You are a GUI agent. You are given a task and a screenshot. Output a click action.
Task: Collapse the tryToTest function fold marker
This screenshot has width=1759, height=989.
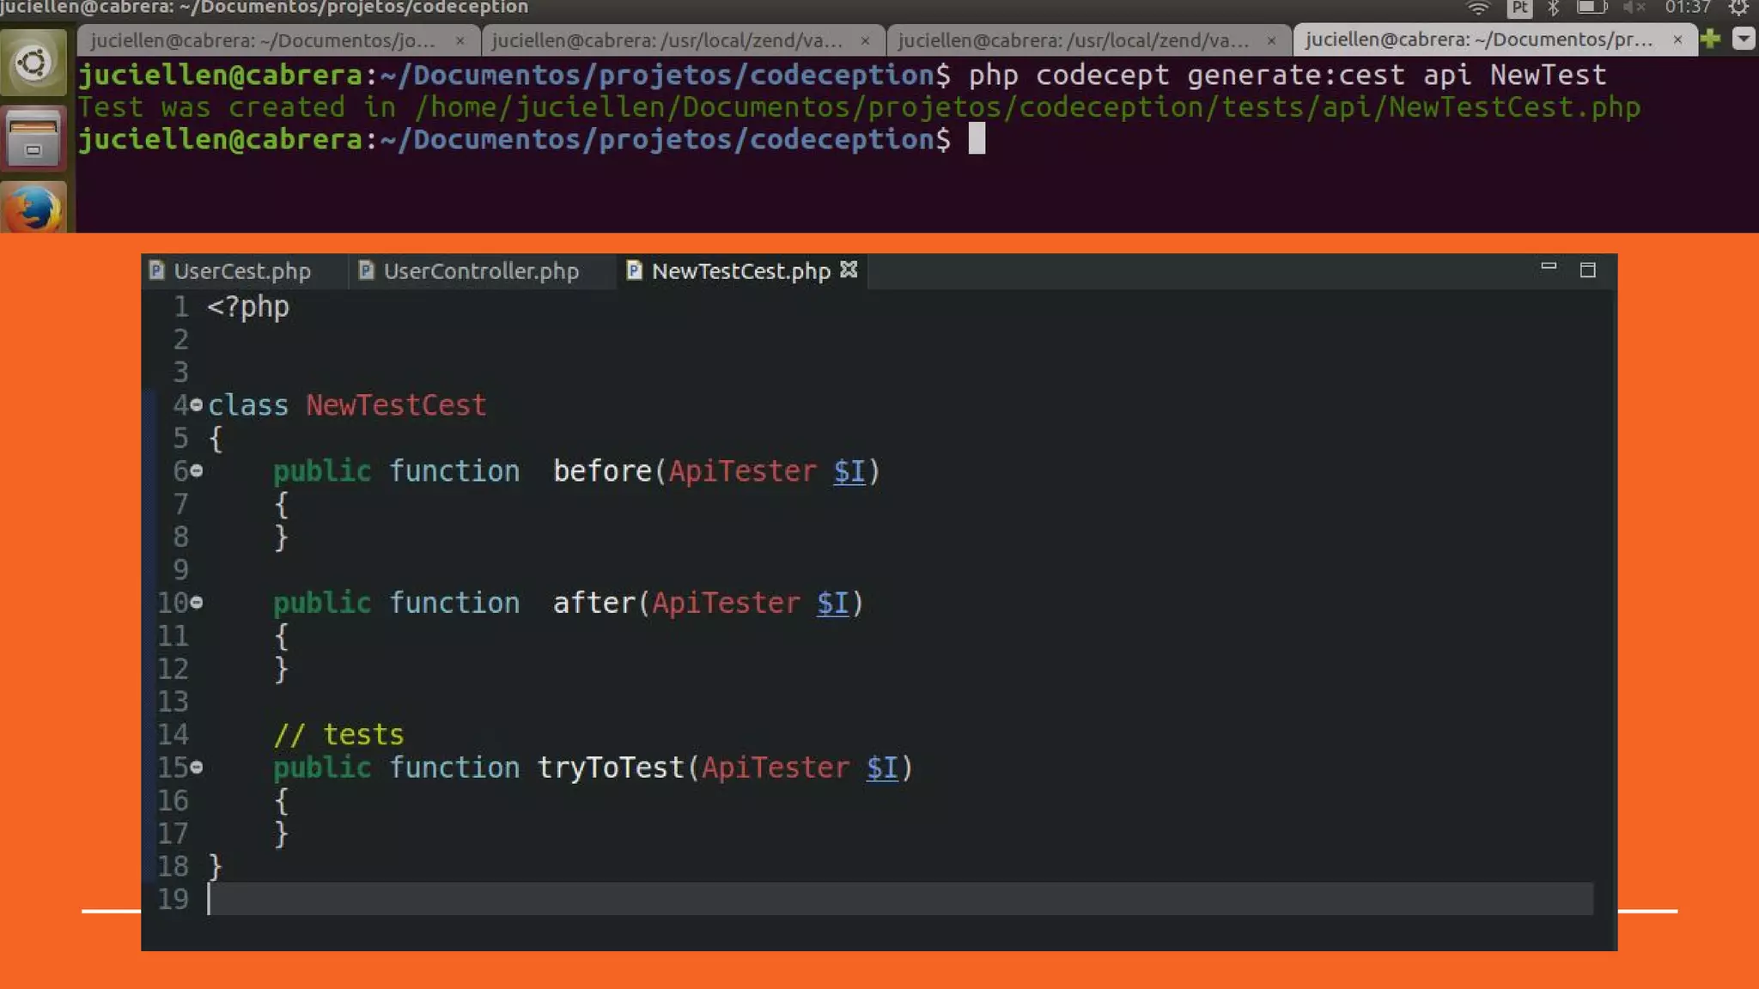coord(197,767)
